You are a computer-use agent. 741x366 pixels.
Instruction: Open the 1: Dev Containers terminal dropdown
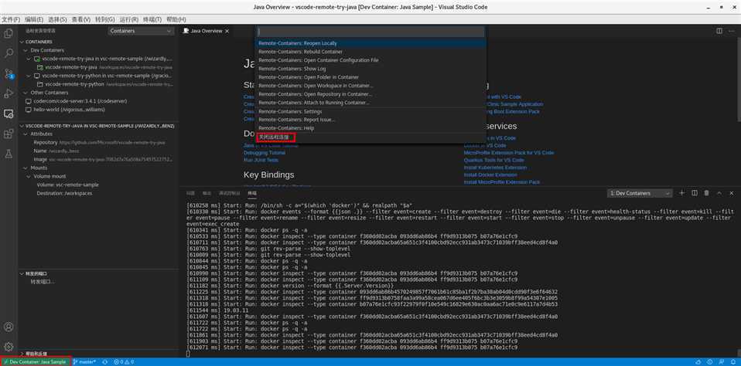tap(640, 193)
